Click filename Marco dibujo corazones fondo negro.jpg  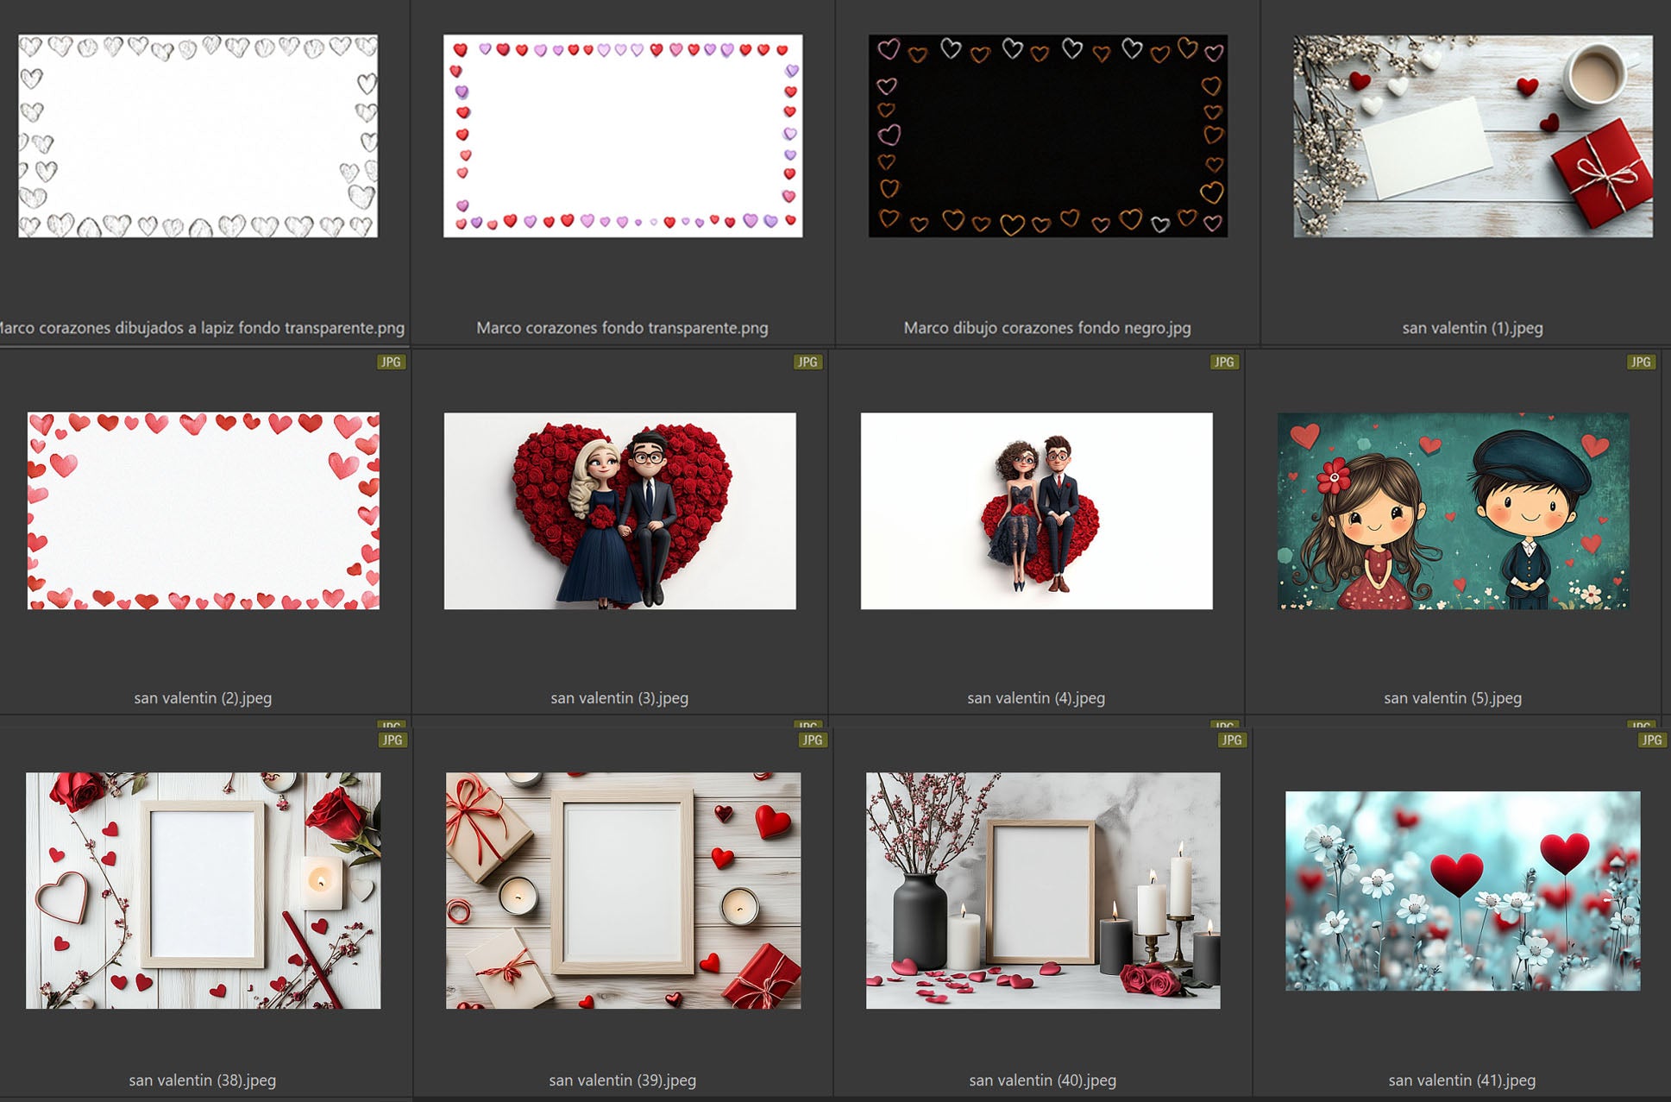[x=1046, y=328]
